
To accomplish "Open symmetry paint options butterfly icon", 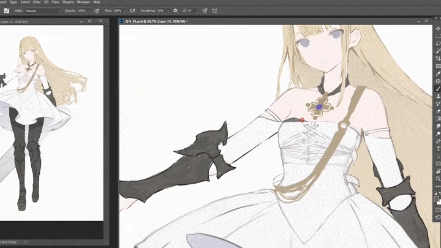I will point(214,10).
